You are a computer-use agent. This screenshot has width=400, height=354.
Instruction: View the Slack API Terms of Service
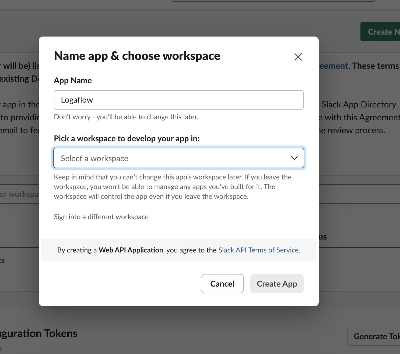(258, 250)
